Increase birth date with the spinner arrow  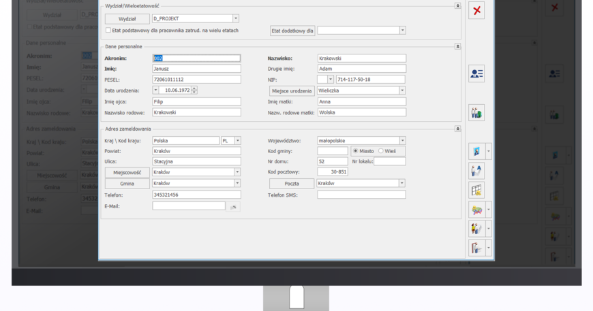click(x=194, y=88)
